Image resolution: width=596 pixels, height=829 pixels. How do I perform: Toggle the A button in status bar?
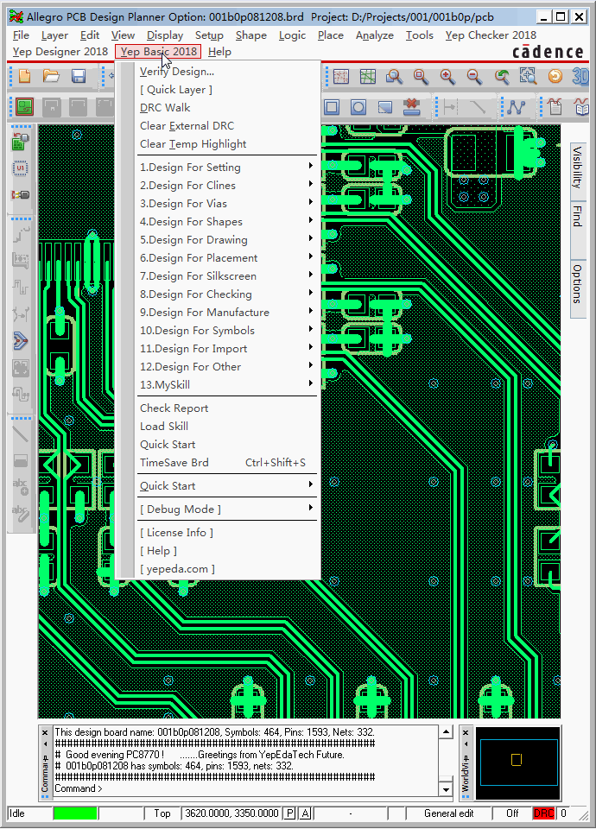(306, 813)
